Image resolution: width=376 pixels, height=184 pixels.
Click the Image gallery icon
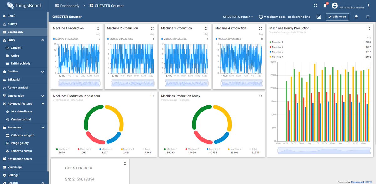pyautogui.click(x=8, y=143)
